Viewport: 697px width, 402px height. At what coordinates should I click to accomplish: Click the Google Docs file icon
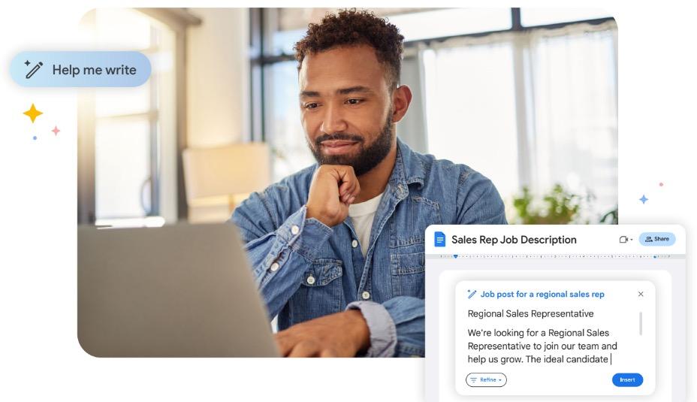pyautogui.click(x=439, y=239)
